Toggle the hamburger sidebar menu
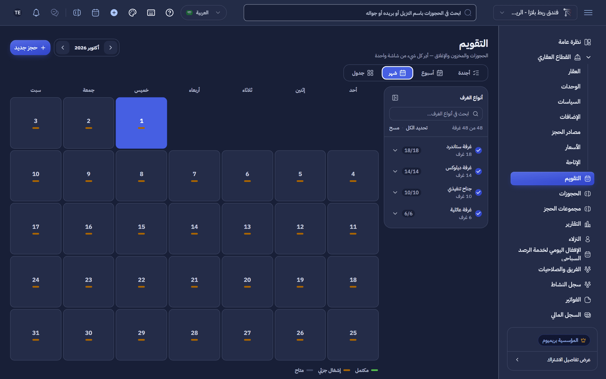606x379 pixels. [588, 13]
